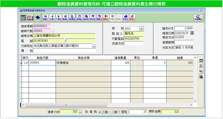Click the horizontal scrollbar under the grid
This screenshot has width=223, height=119.
108,105
